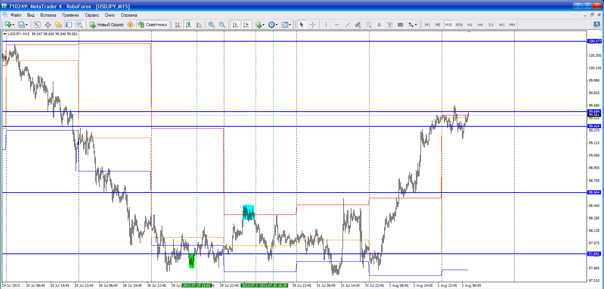
Task: Select the rectangle shape tool
Action: tap(400, 25)
